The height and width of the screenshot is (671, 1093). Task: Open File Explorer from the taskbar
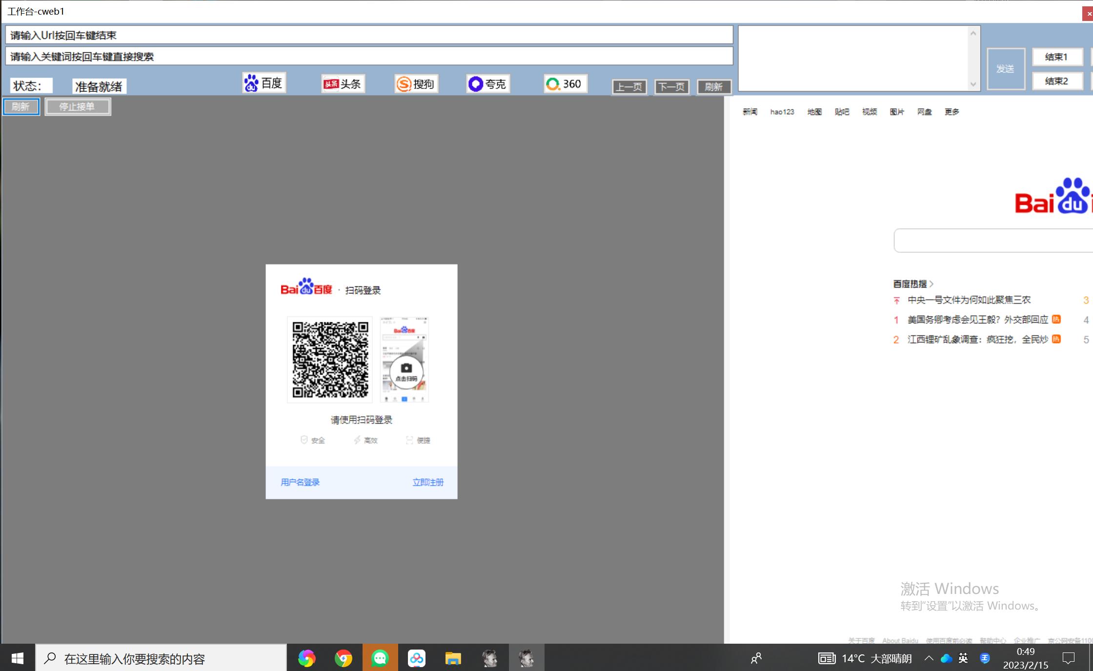[453, 659]
